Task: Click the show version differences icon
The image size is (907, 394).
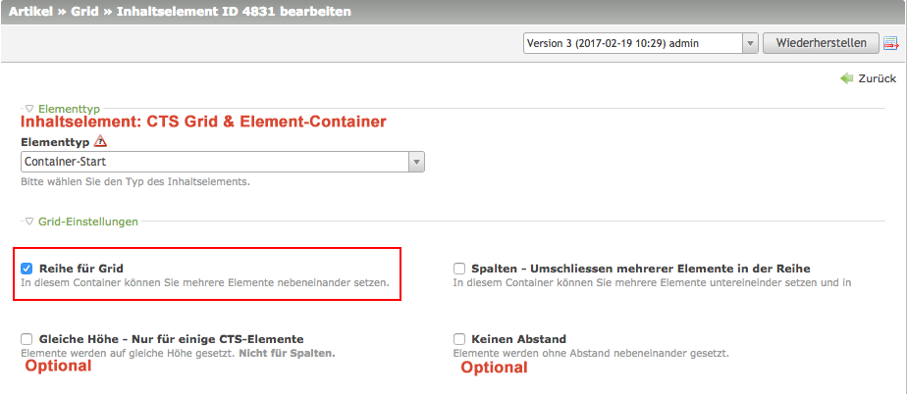Action: point(891,43)
